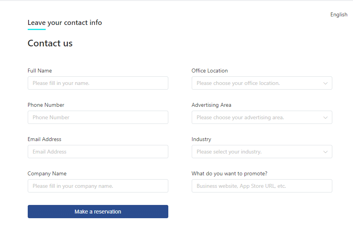This screenshot has width=353, height=233.
Task: Focus the Full Name input field
Action: pyautogui.click(x=98, y=83)
